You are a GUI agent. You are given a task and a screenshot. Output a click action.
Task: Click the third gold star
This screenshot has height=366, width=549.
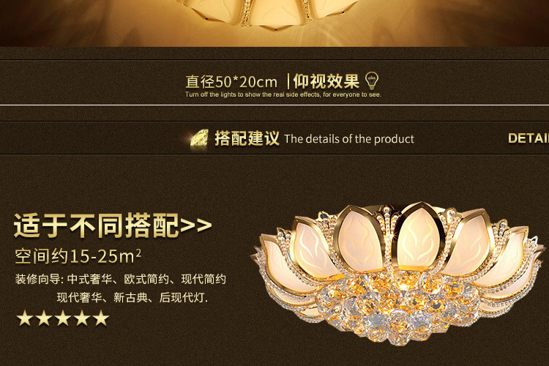coord(64,318)
